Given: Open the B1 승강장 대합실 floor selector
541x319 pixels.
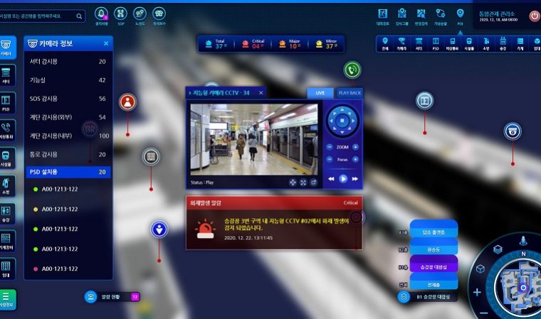Looking at the screenshot, I should point(433,297).
